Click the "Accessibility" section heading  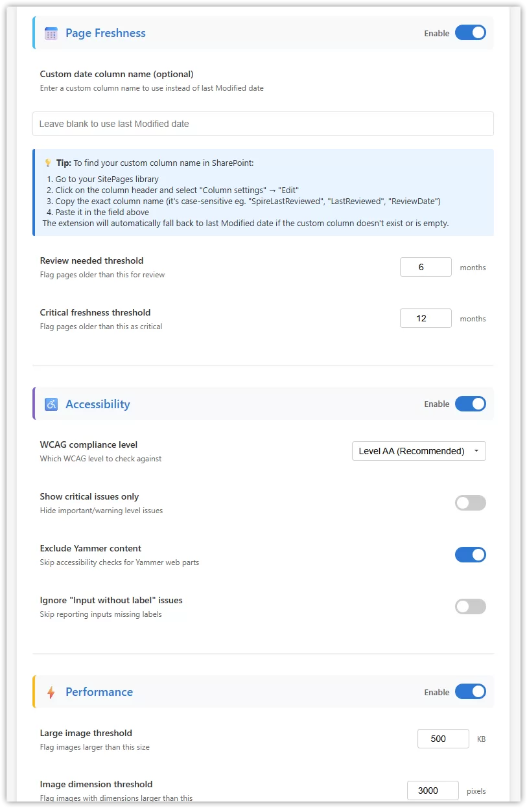coord(98,404)
